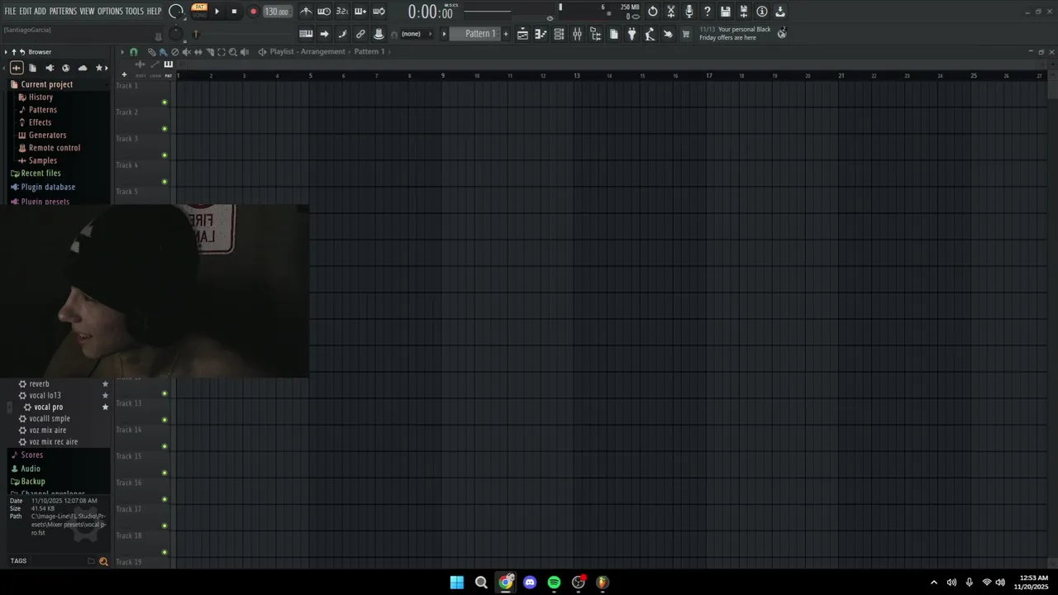This screenshot has width=1058, height=595.
Task: Open audio editor scissors icon
Action: [x=671, y=12]
